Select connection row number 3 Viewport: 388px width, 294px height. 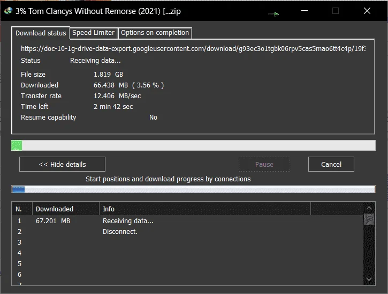point(187,242)
